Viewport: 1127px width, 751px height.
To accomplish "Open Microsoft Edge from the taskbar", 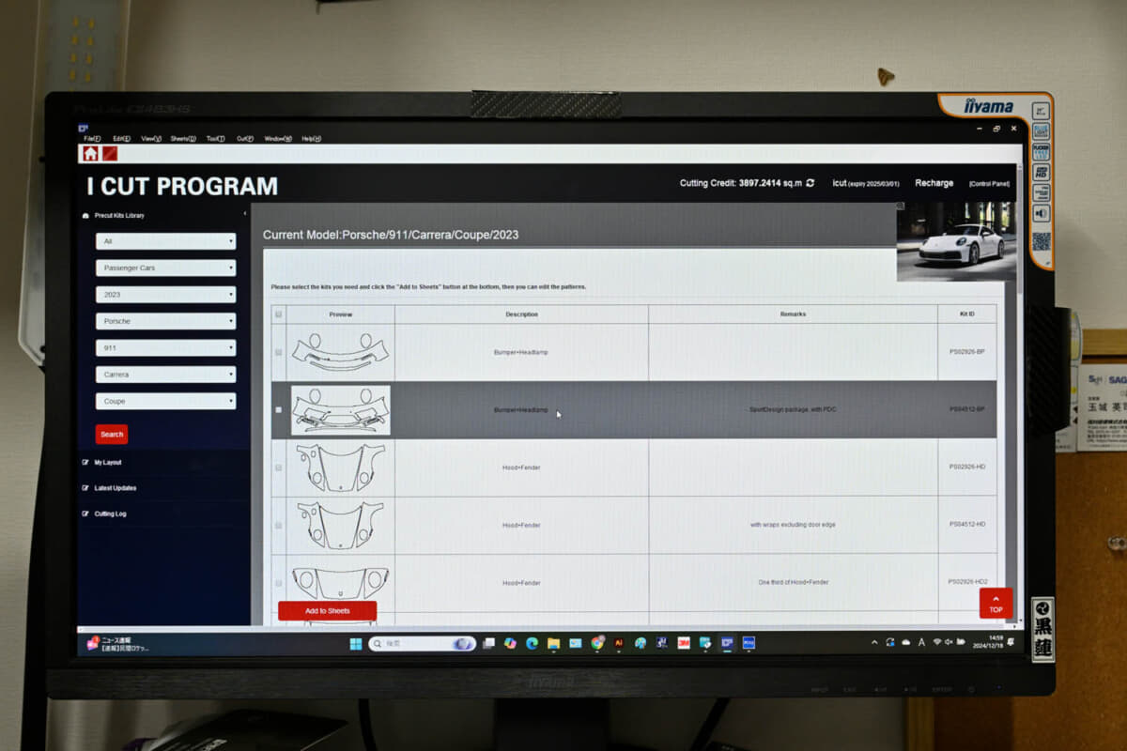I will pos(532,643).
